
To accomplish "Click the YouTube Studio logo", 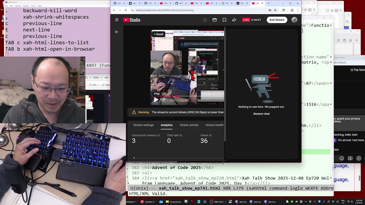I will tap(131, 20).
